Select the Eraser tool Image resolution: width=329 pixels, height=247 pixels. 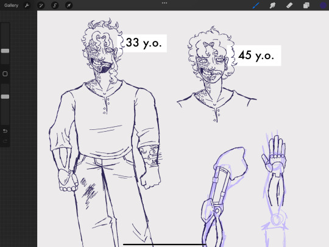[x=289, y=5]
